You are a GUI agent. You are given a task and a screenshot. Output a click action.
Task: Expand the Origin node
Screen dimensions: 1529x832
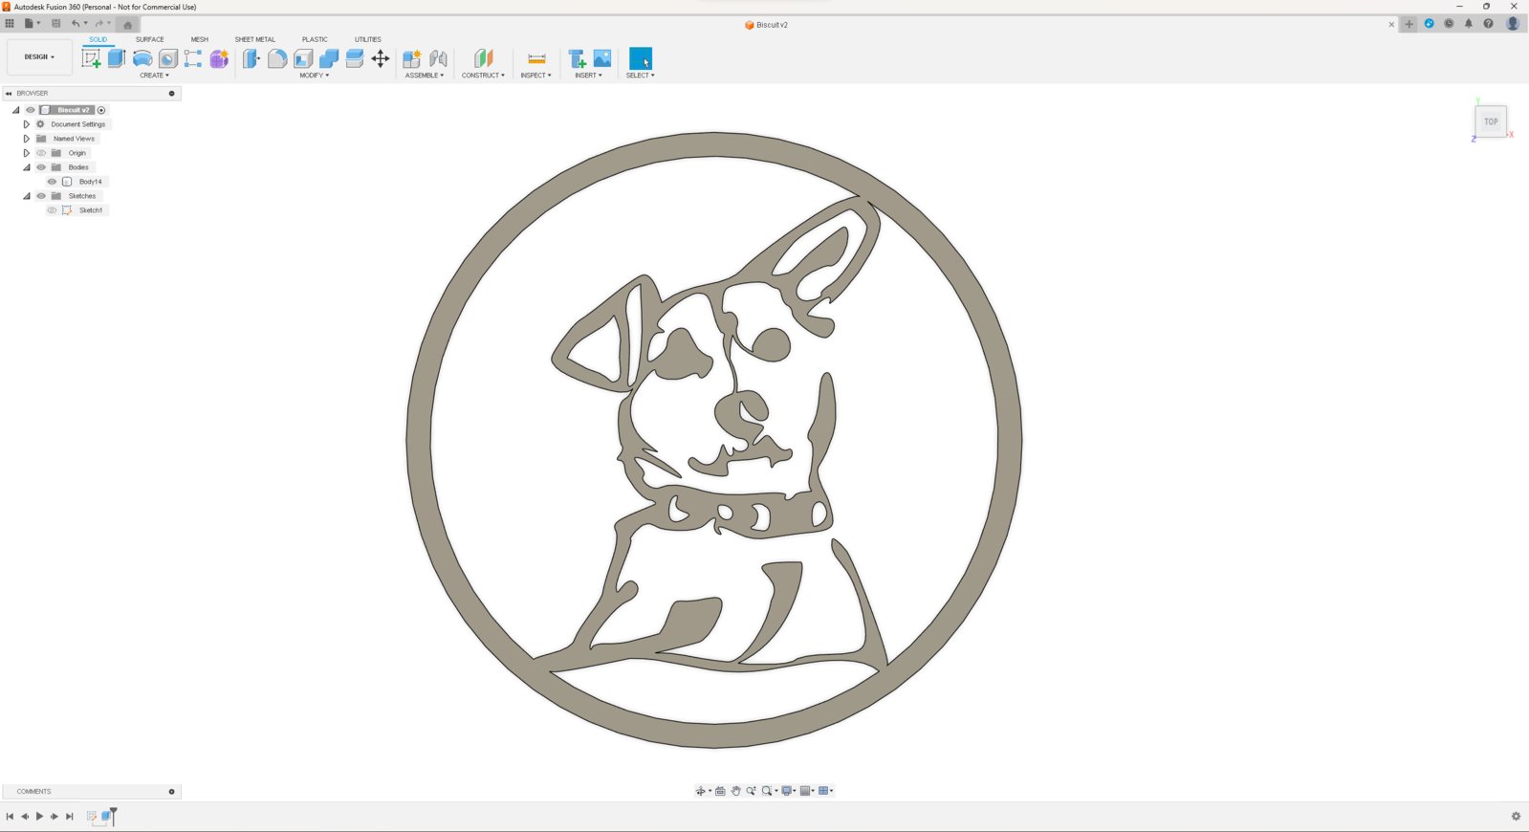27,153
